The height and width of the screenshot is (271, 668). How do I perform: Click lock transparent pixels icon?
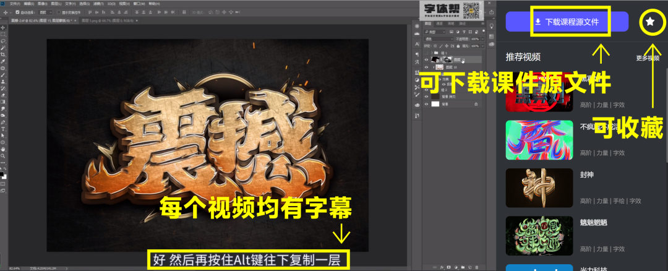[x=434, y=46]
